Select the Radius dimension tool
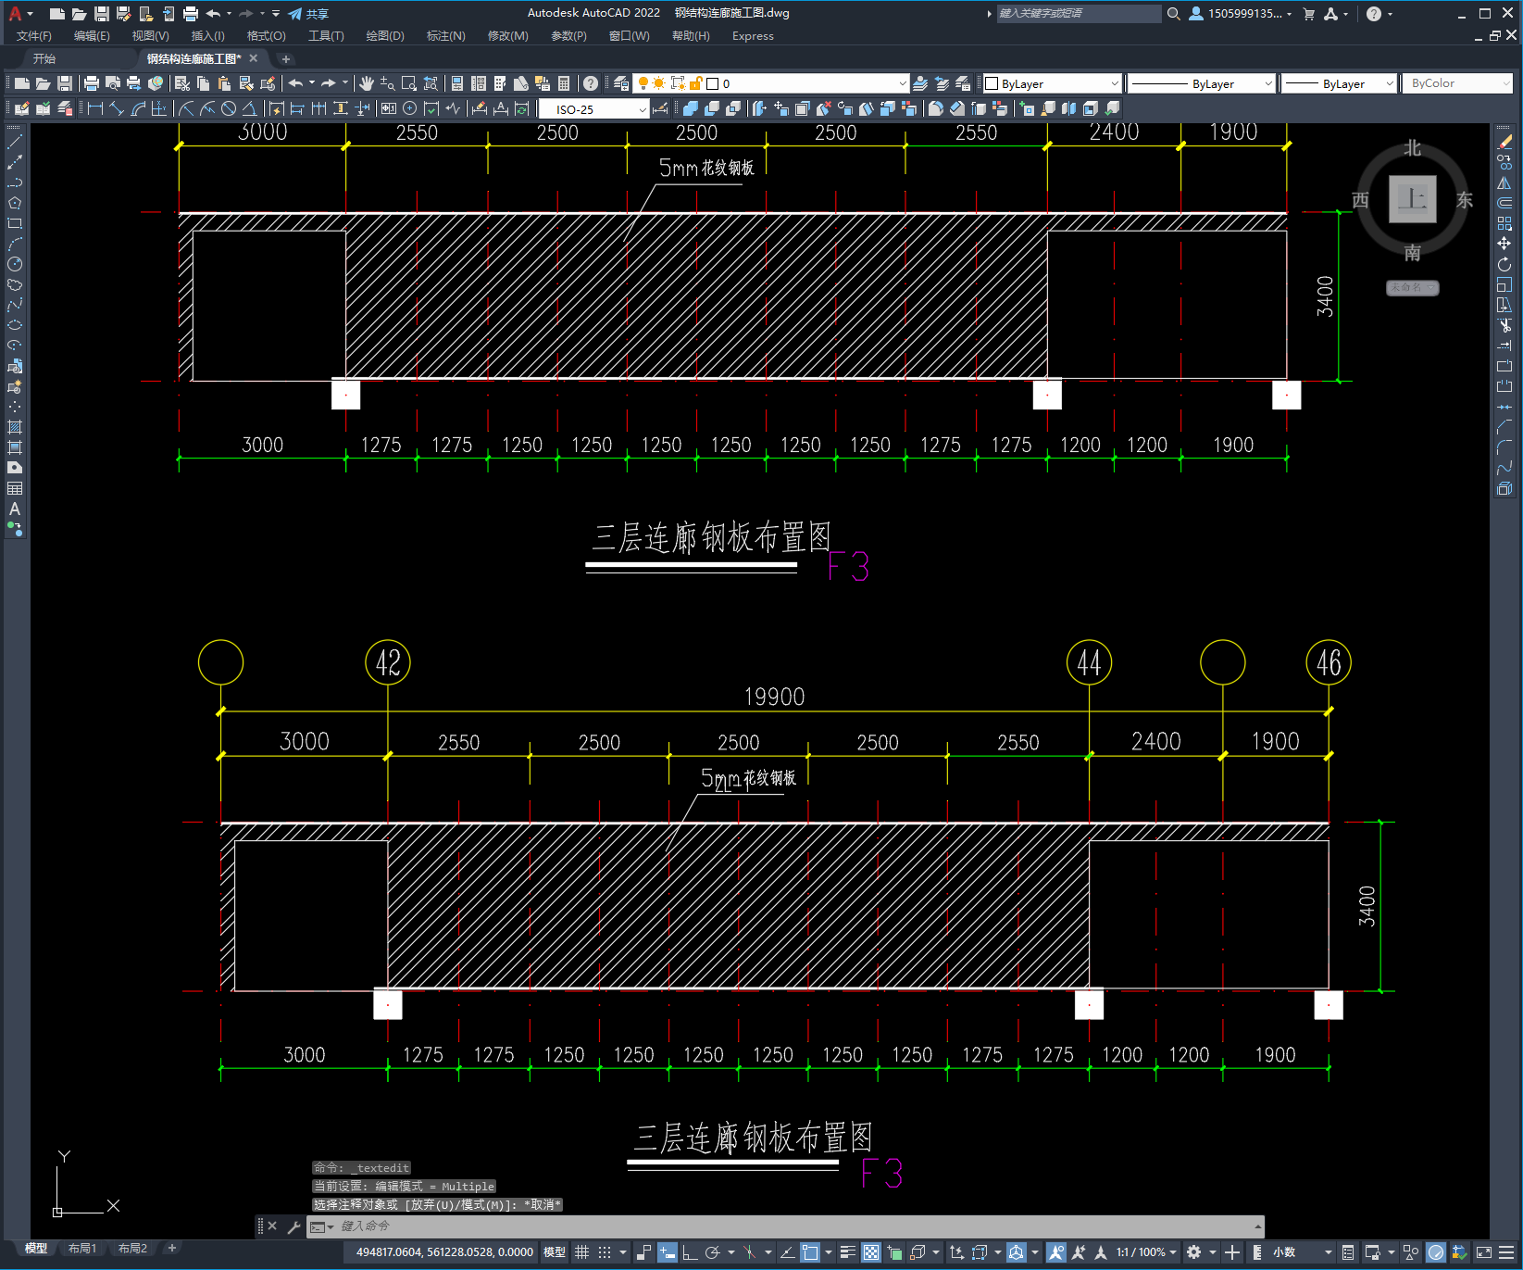Viewport: 1523px width, 1270px height. (x=187, y=108)
